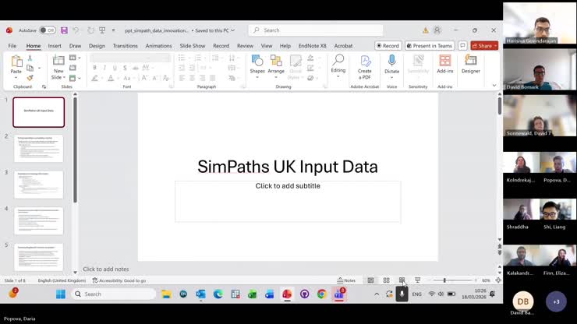Open the Editing search tools
Viewport: 577px width, 324px height.
click(338, 65)
